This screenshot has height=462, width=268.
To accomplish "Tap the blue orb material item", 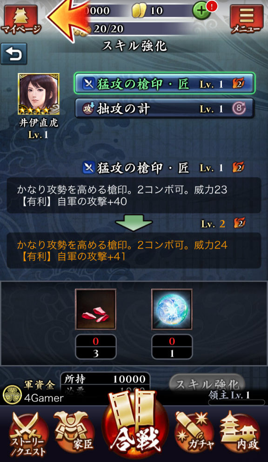I will [172, 309].
